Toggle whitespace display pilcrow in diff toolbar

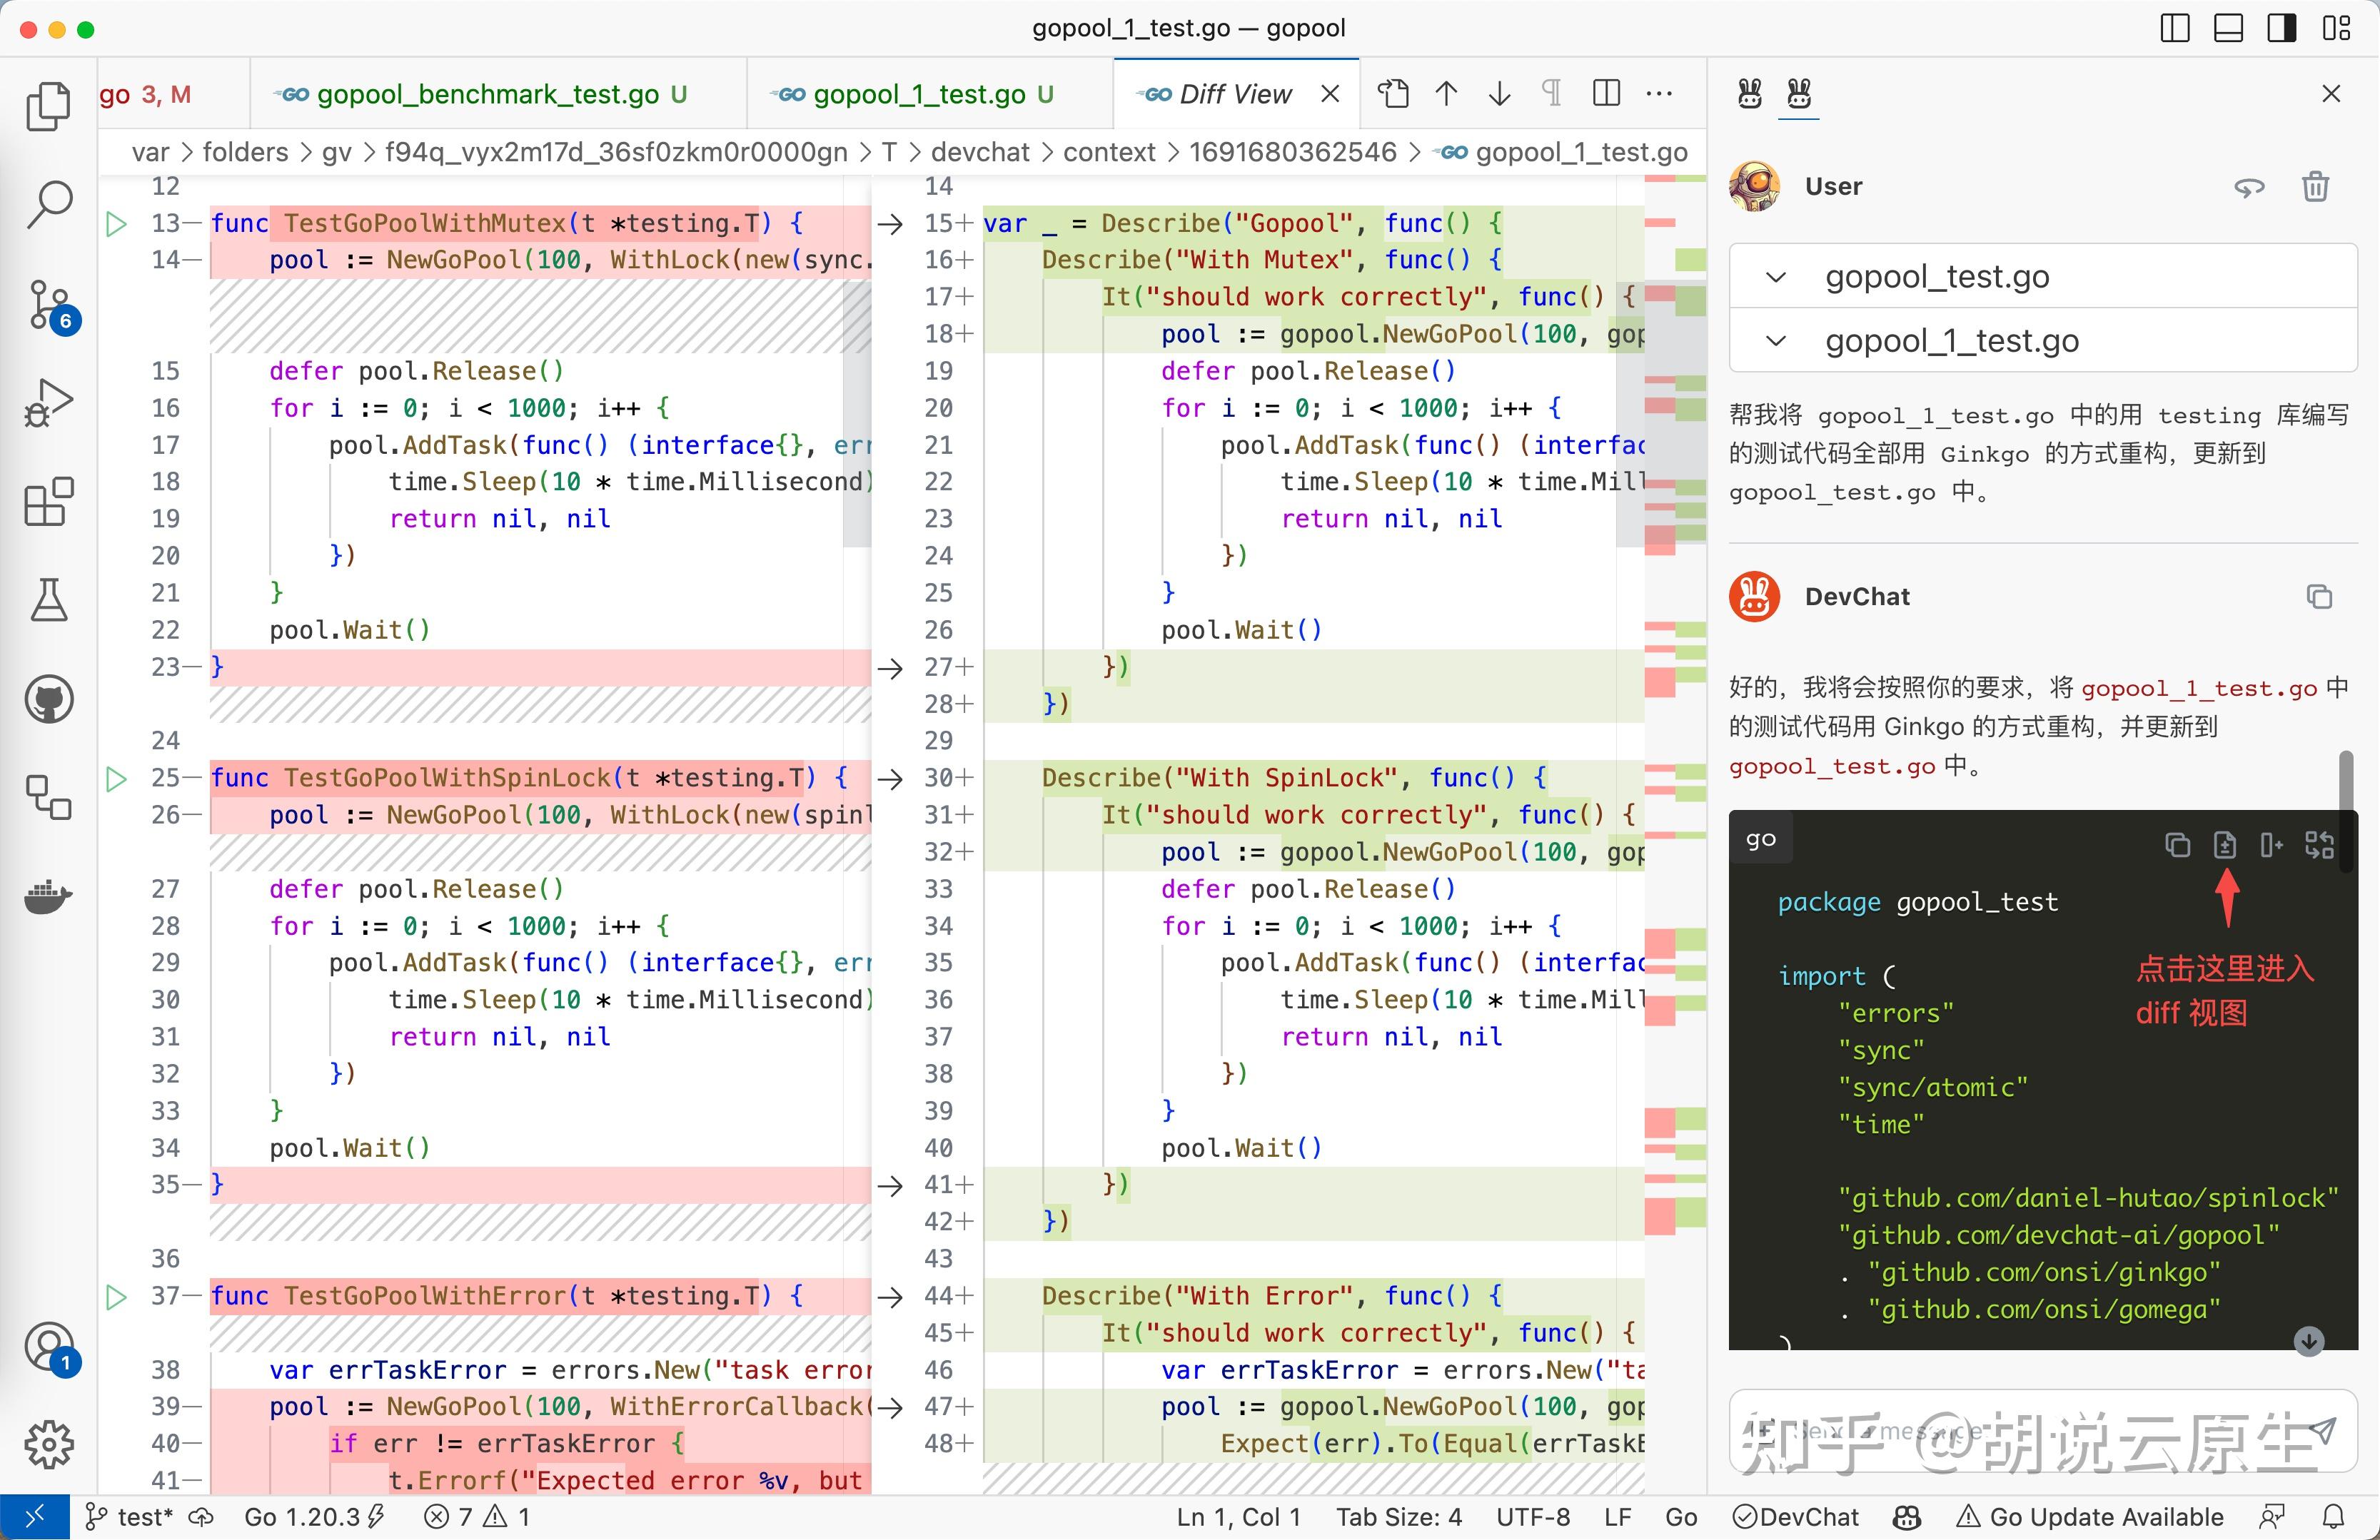(x=1551, y=94)
